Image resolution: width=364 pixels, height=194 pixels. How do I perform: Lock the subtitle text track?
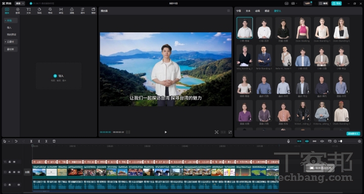coord(10,162)
